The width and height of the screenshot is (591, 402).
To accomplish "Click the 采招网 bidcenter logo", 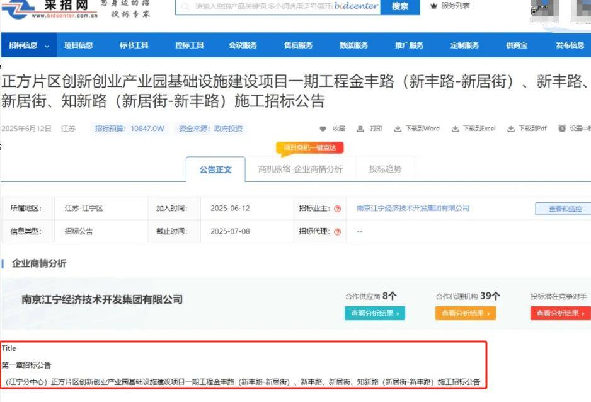I will [x=49, y=9].
